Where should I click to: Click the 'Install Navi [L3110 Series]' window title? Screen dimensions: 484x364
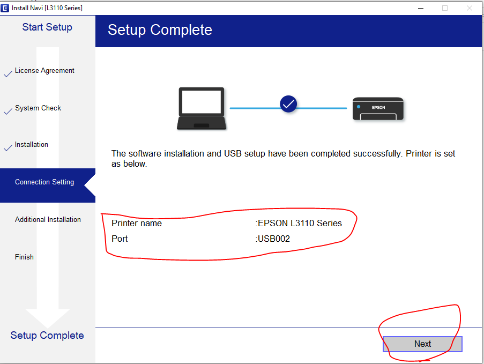[x=47, y=8]
